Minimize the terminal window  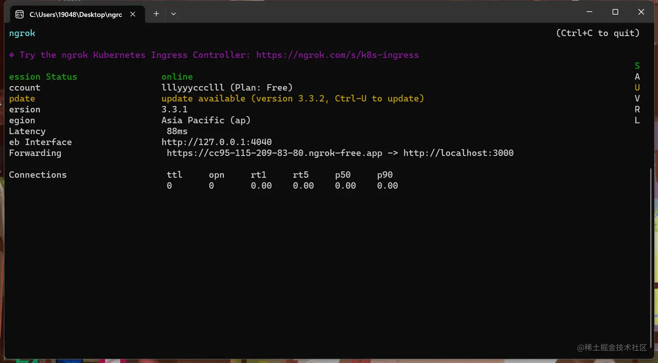589,12
